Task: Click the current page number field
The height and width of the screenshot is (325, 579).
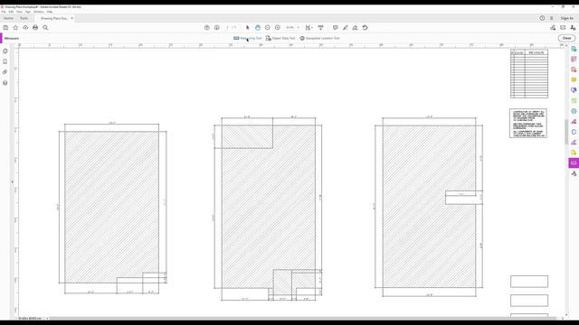Action: (x=228, y=28)
